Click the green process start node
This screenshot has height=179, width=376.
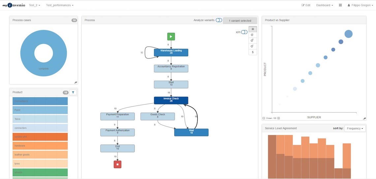(x=171, y=37)
